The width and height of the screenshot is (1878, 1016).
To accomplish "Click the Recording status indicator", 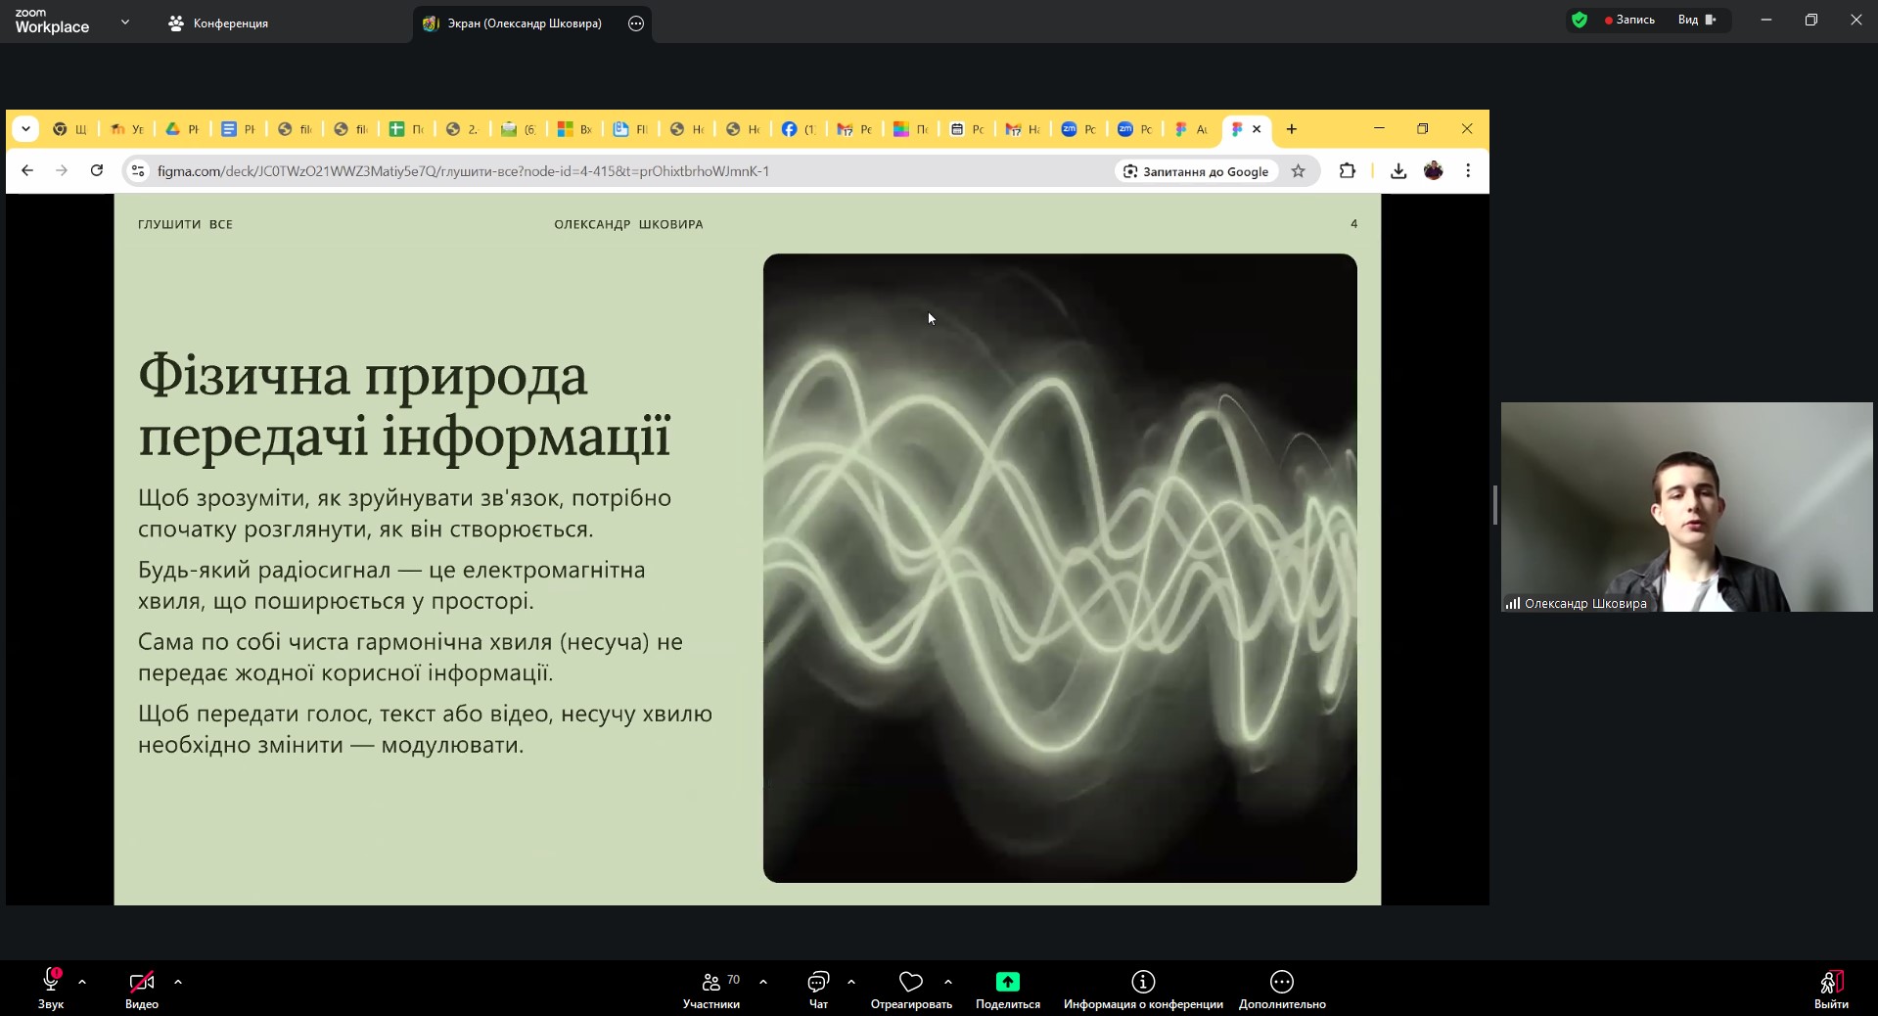I will [x=1629, y=20].
